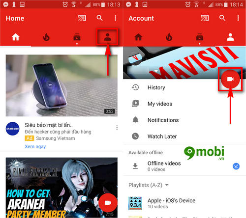Tap 'Siêu bảo mật bí ẩn..' title
This screenshot has width=246, height=218.
tap(49, 125)
